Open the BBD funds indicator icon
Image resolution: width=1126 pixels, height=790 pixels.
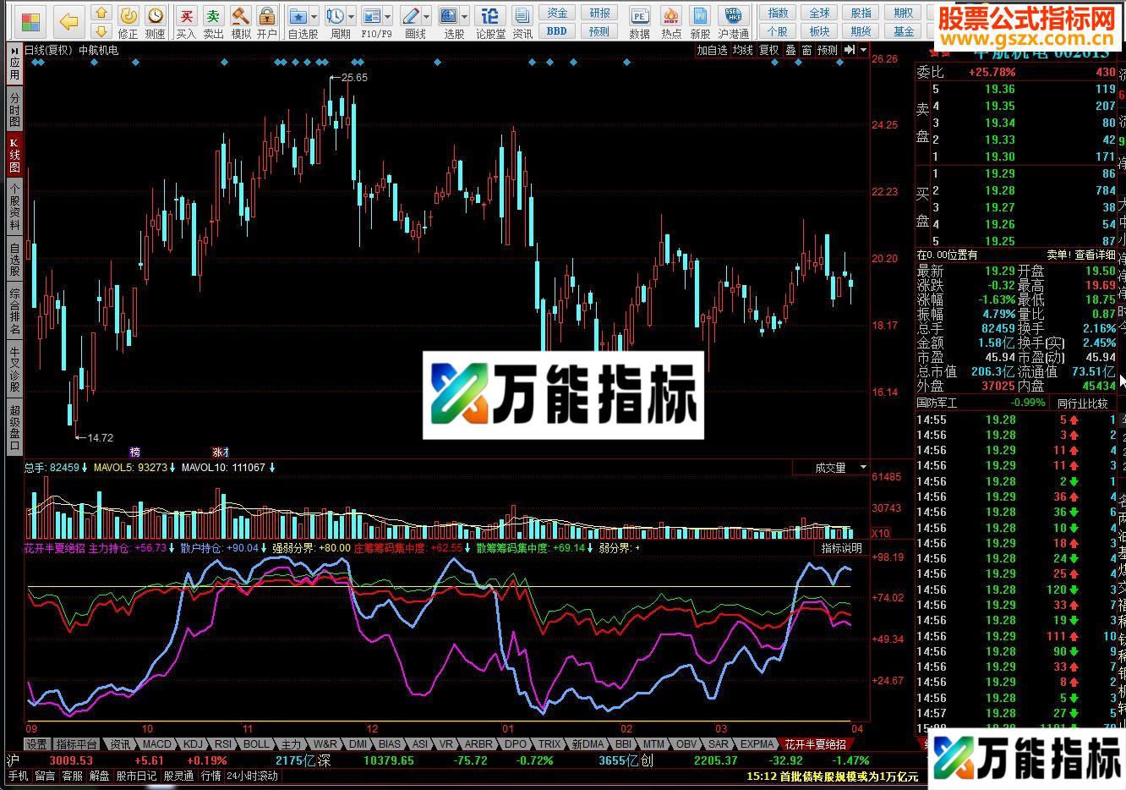pyautogui.click(x=557, y=29)
